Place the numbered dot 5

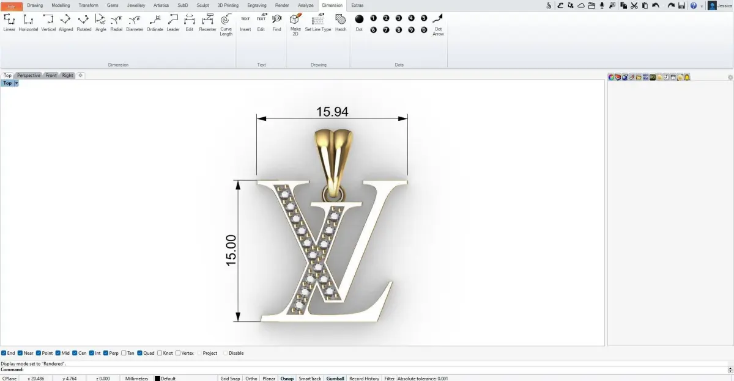pyautogui.click(x=424, y=18)
